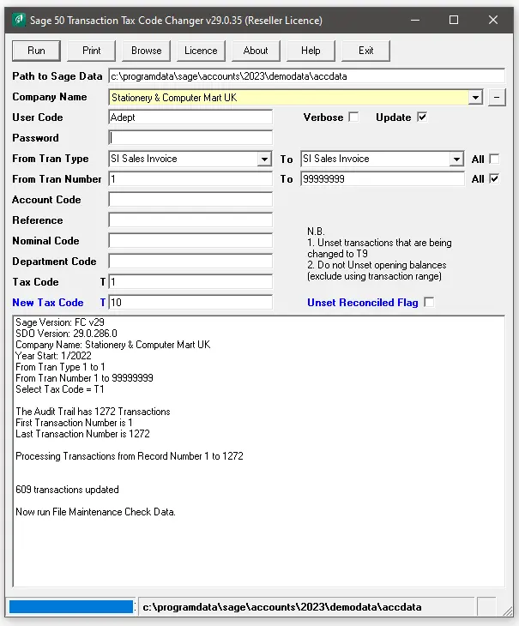Click the Run button
The height and width of the screenshot is (626, 519).
click(36, 51)
